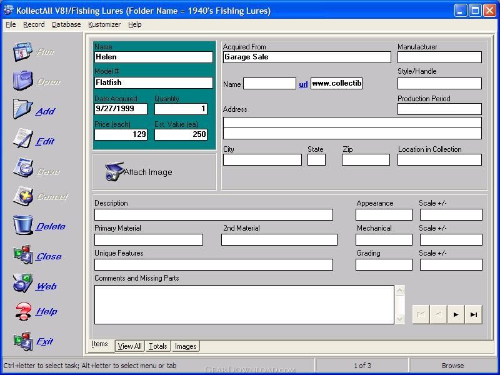Click the comments scrollbar up arrow
The height and width of the screenshot is (375, 500).
399,291
